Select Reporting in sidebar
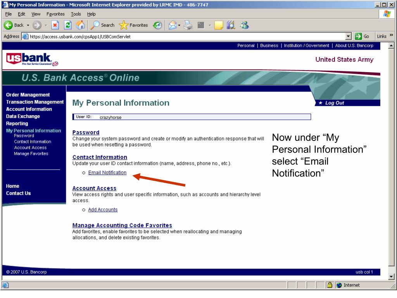The width and height of the screenshot is (397, 298). (17, 123)
